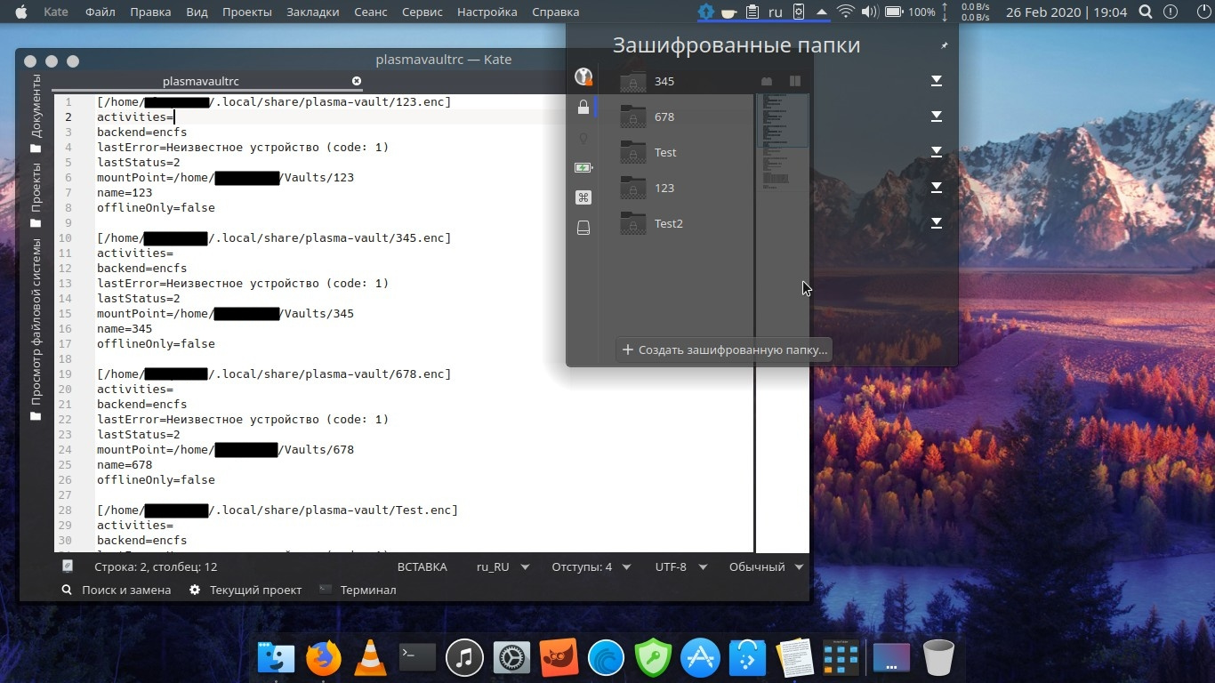Image resolution: width=1215 pixels, height=683 pixels.
Task: Click the Apple logo menu
Action: click(x=21, y=12)
